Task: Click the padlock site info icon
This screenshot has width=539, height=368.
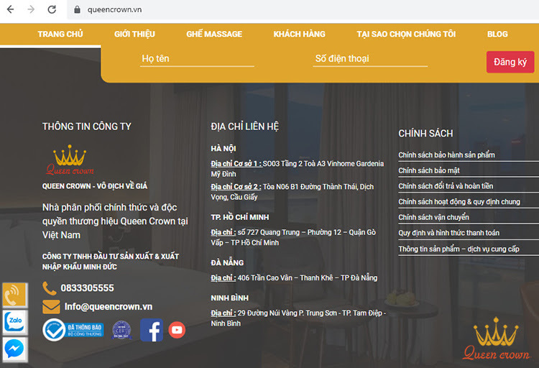Action: click(x=78, y=9)
